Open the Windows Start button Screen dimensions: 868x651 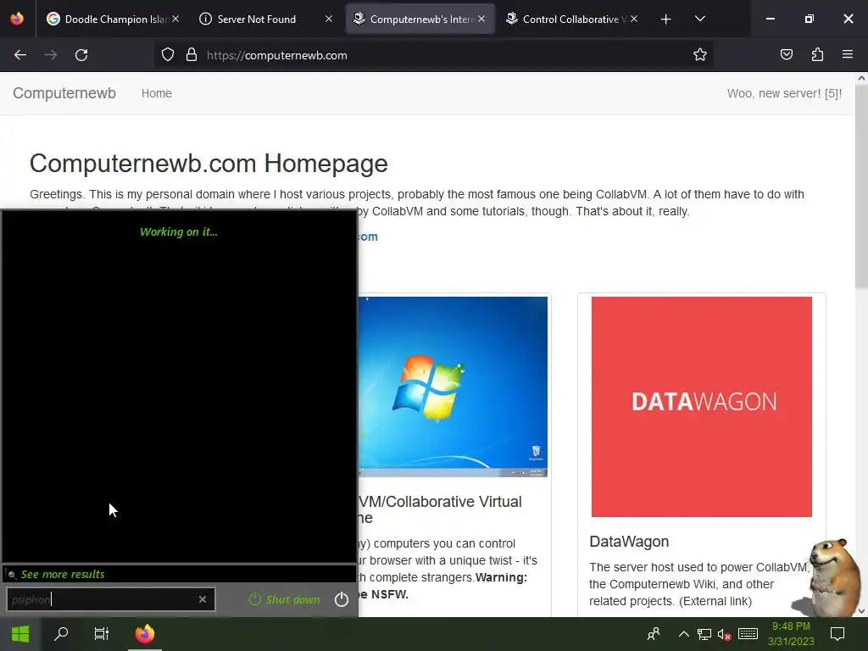20,634
